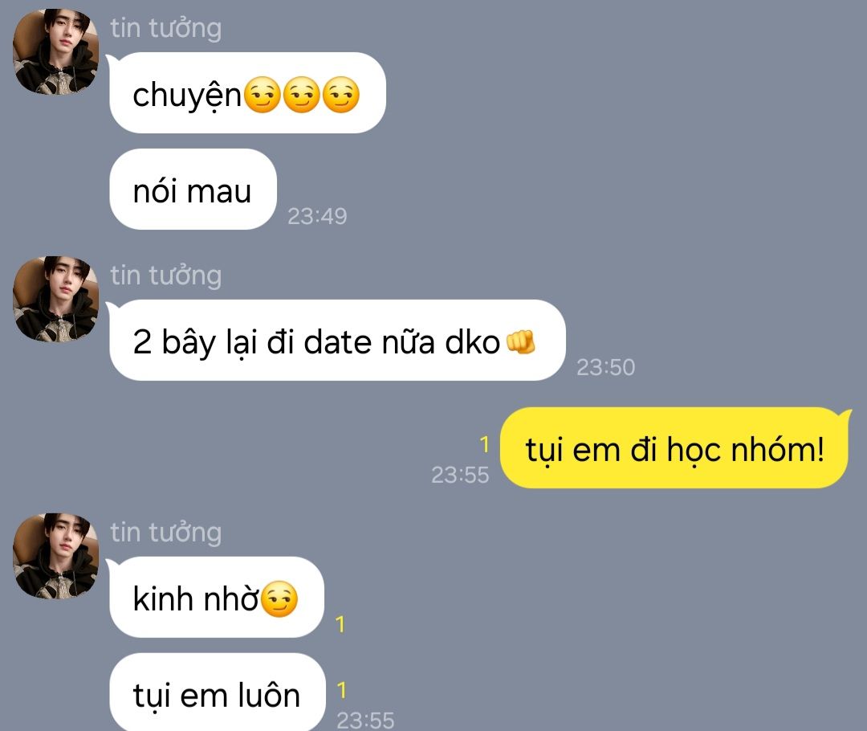This screenshot has width=867, height=731.
Task: Tap the bottom tin tưởng profile avatar
Action: (x=55, y=556)
